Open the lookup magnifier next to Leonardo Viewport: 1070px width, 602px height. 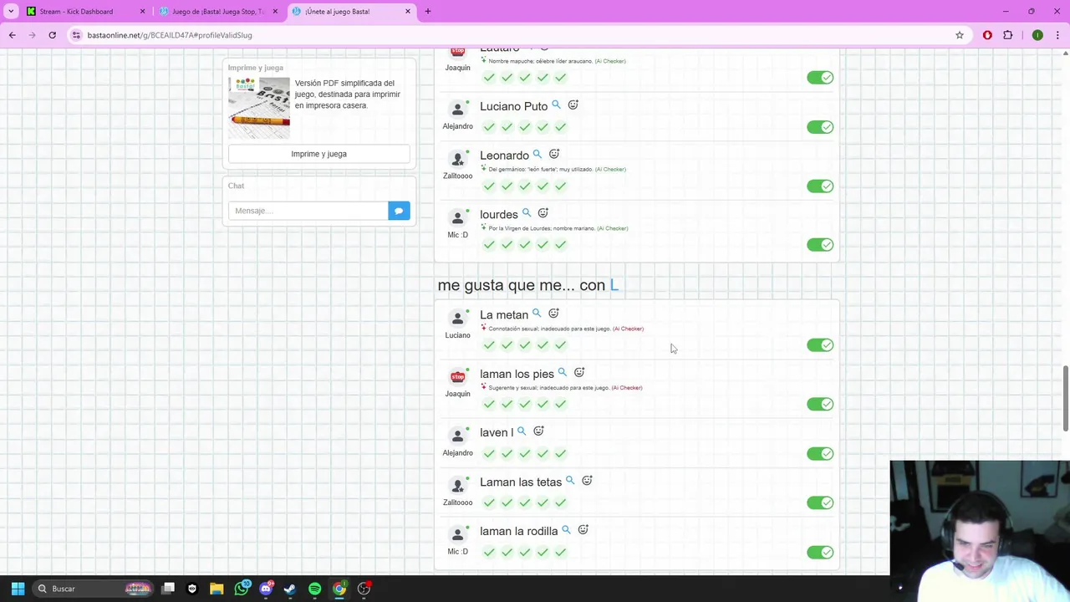coord(538,155)
